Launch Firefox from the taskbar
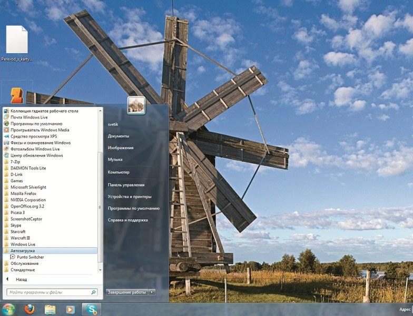 coord(29,309)
